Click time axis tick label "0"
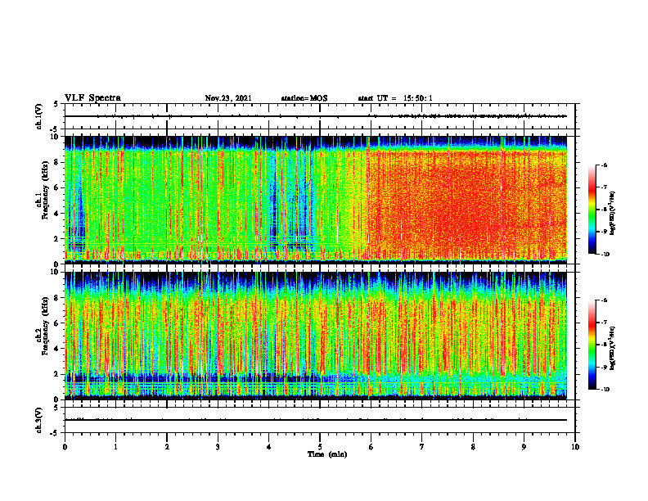648x501 pixels. (65, 447)
